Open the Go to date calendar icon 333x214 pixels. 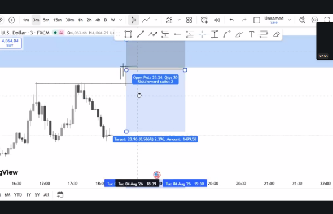60,194
